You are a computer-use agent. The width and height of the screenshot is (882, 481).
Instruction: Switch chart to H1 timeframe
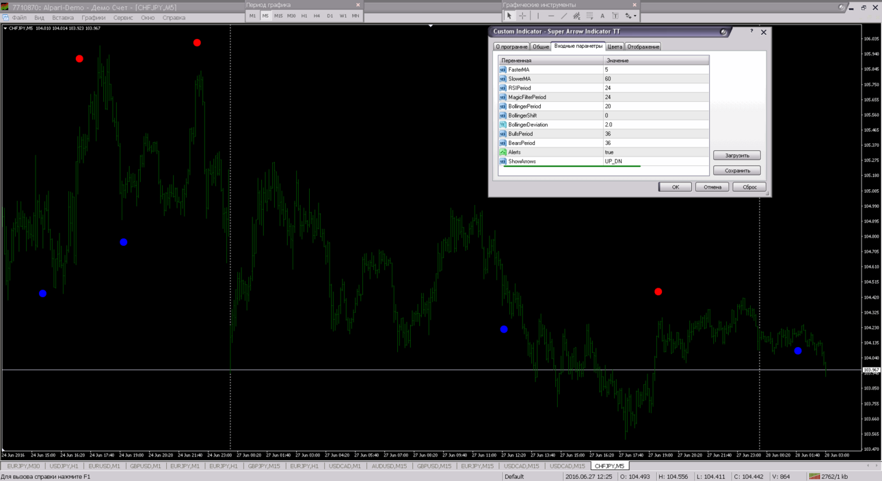coord(304,16)
